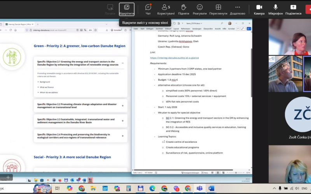
Task: Adjust the Word zoom slider
Action: (236, 172)
